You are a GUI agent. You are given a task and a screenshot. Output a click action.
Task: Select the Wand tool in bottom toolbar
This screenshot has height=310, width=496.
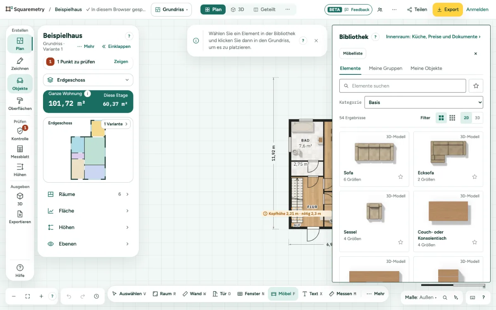pyautogui.click(x=194, y=294)
